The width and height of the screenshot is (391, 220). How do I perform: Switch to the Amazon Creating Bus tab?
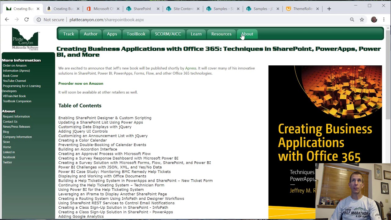pos(63,9)
